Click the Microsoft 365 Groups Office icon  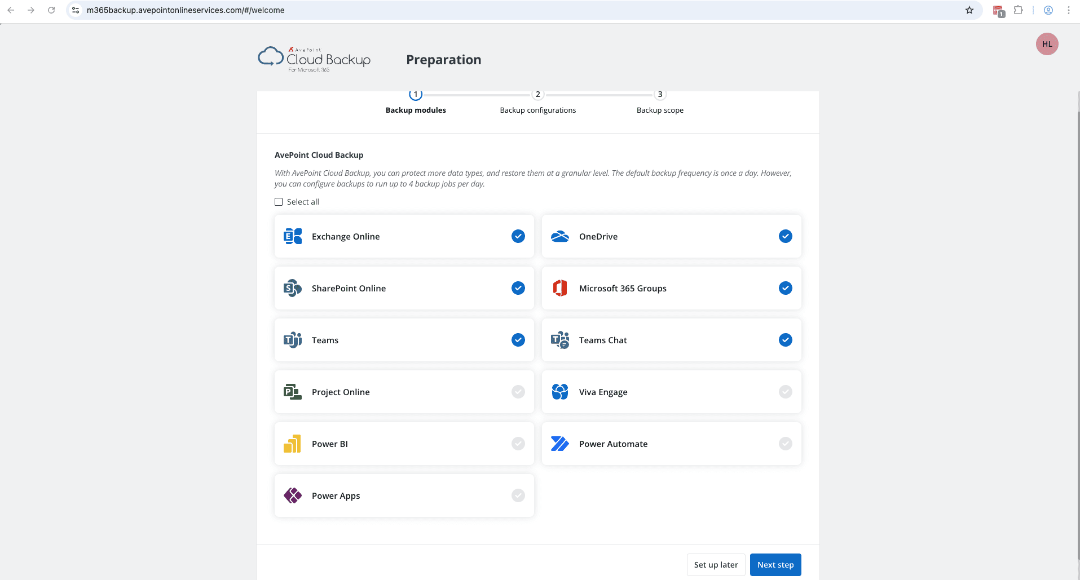(x=560, y=288)
